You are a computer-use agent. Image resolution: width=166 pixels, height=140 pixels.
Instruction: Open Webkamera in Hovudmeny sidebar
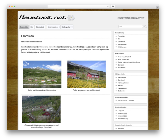(x=122, y=47)
